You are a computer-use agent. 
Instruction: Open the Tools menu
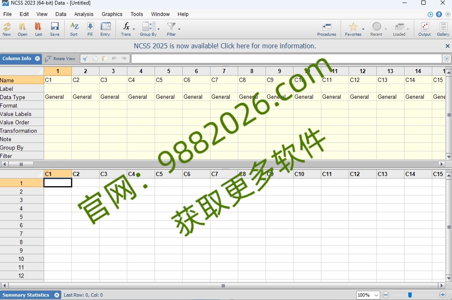[x=137, y=14]
